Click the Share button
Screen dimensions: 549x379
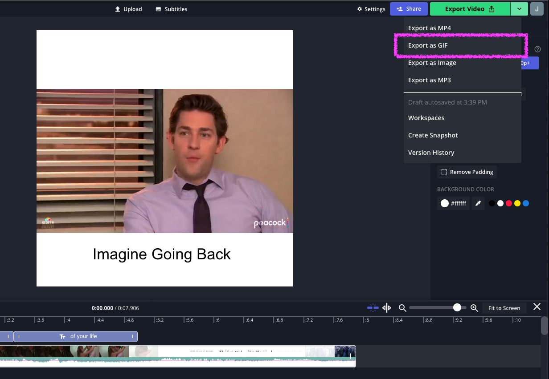tap(409, 9)
